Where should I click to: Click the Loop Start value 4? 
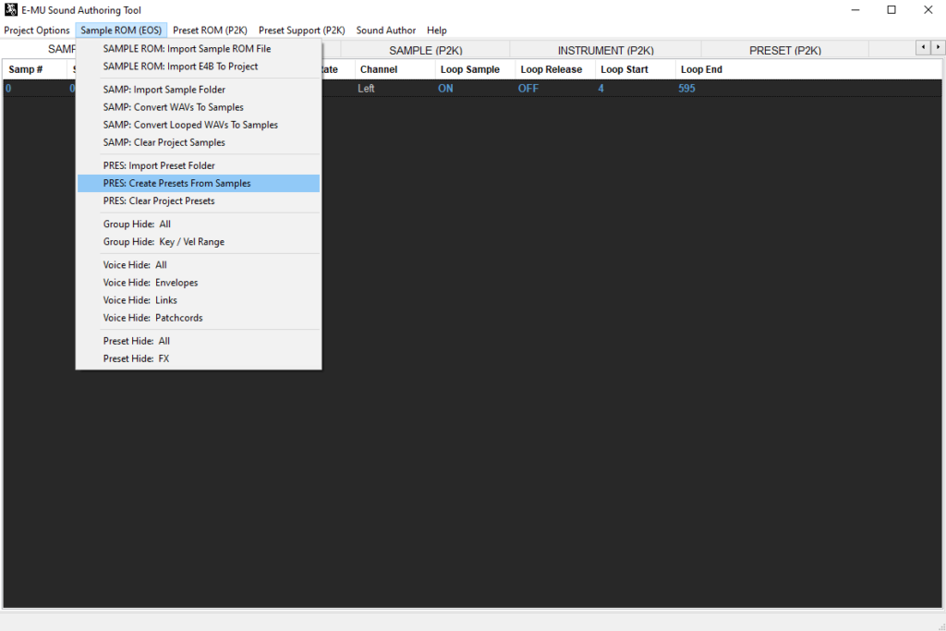600,88
